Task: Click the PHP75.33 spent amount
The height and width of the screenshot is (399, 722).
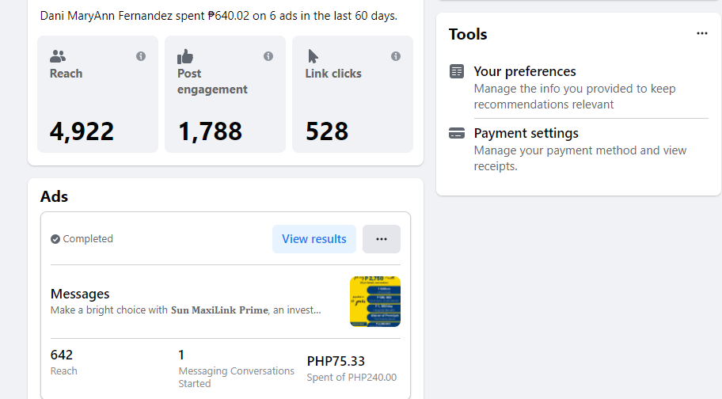Action: point(336,361)
